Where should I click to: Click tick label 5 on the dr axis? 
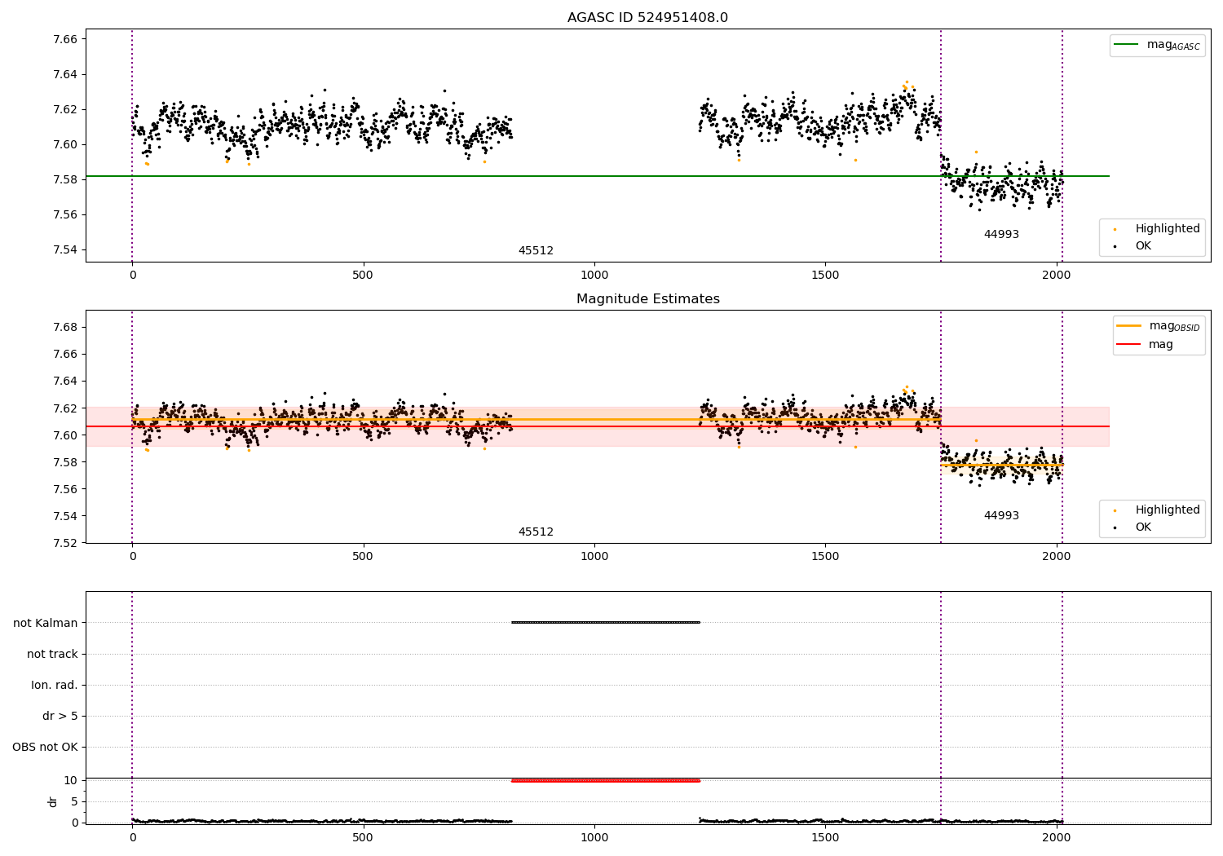point(74,801)
